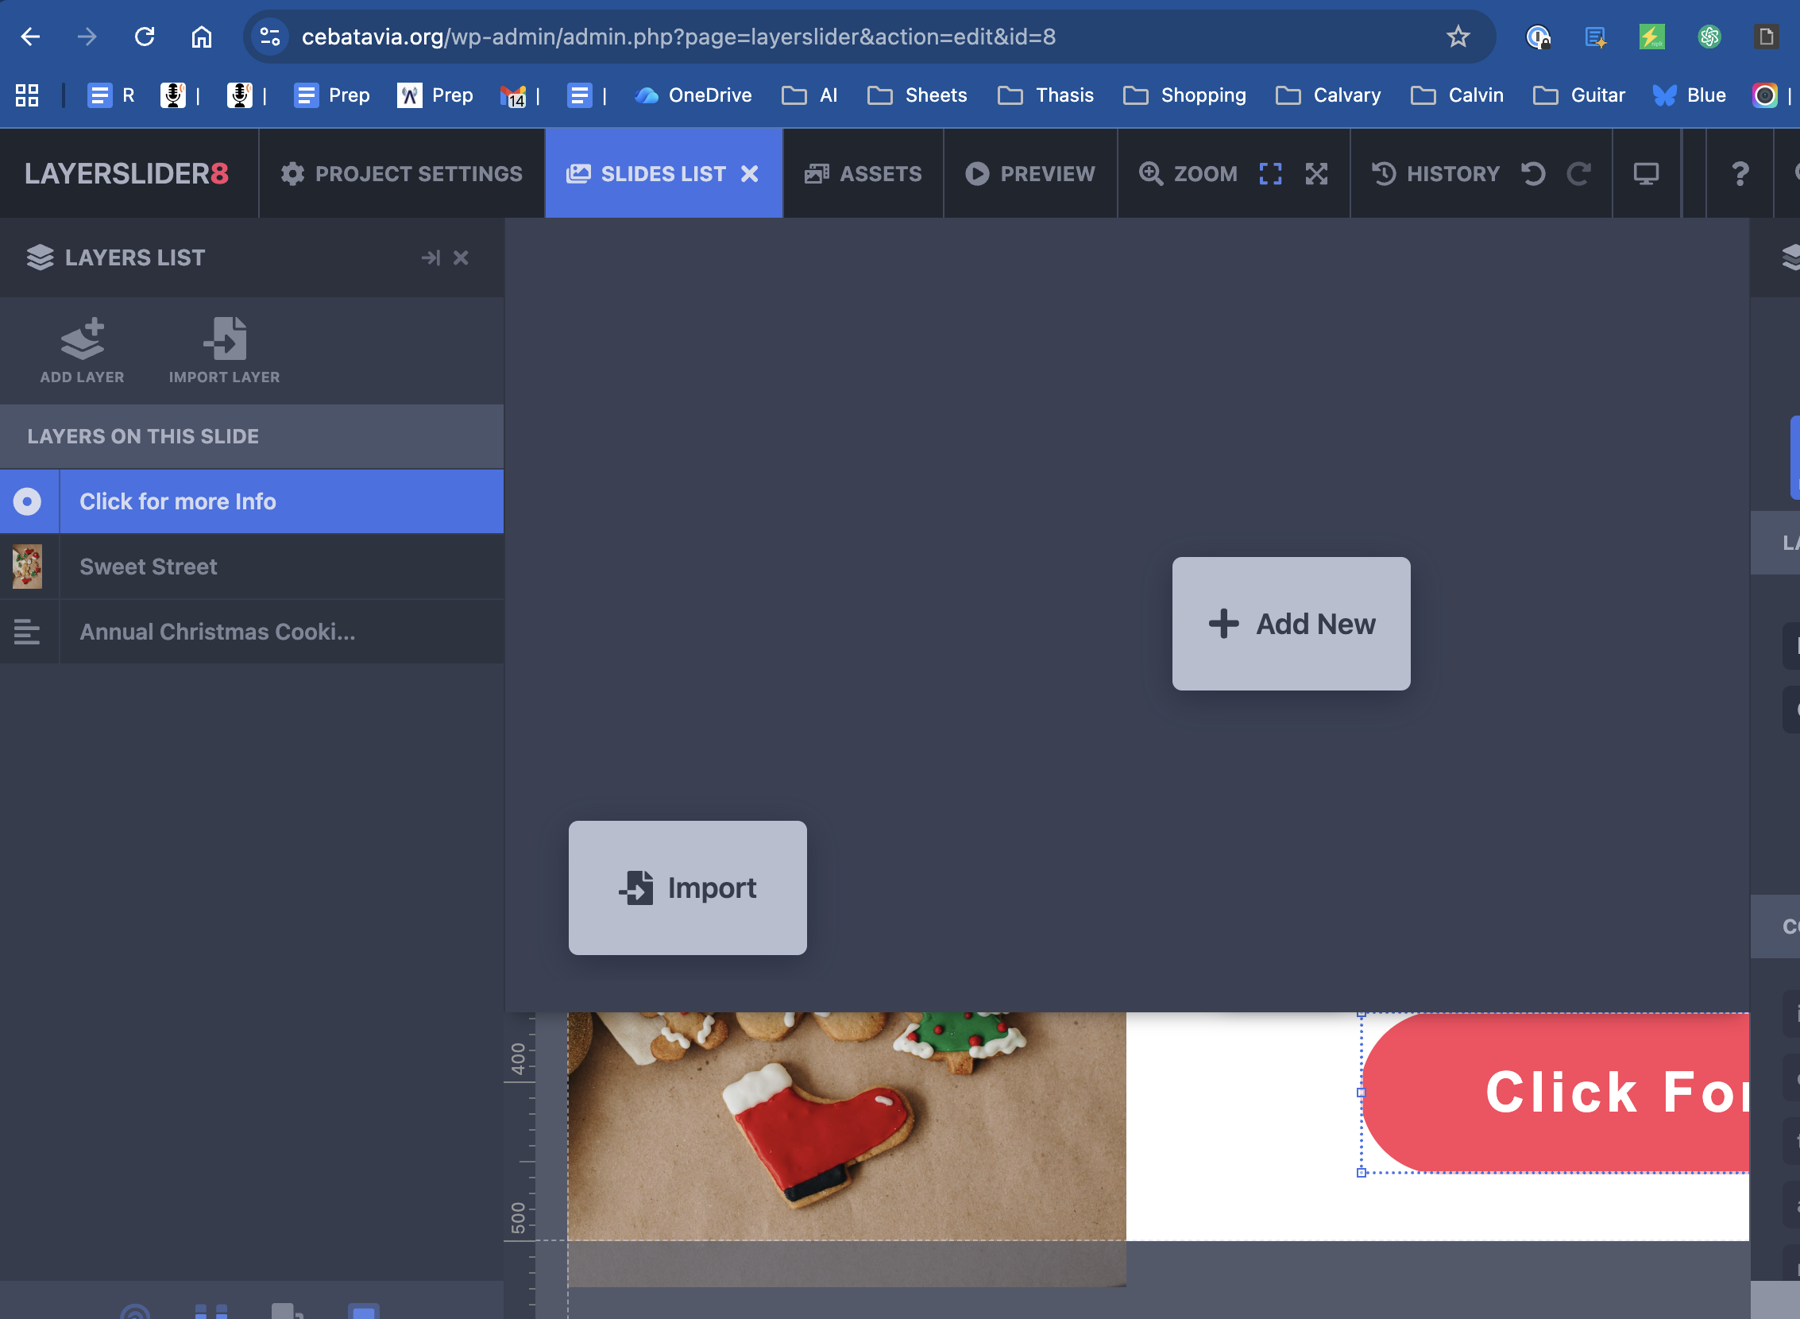
Task: Click the fit-to-screen zoom icon
Action: pos(1270,173)
